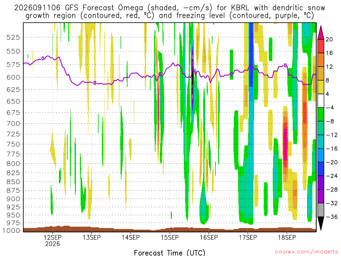Screen dimensions: 341x256
Task: Select the red 16-20 colorbar swatch
Action: pyautogui.click(x=321, y=46)
